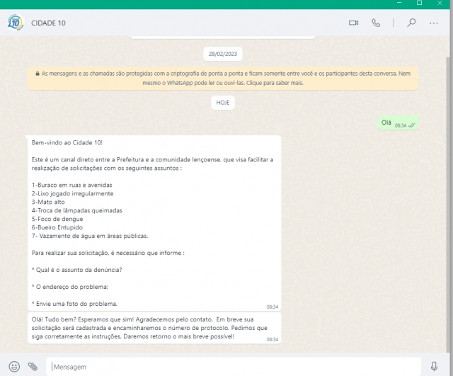Select the 'Bem-vindo ao Cidade 10!' line
453x376 pixels.
[67, 142]
